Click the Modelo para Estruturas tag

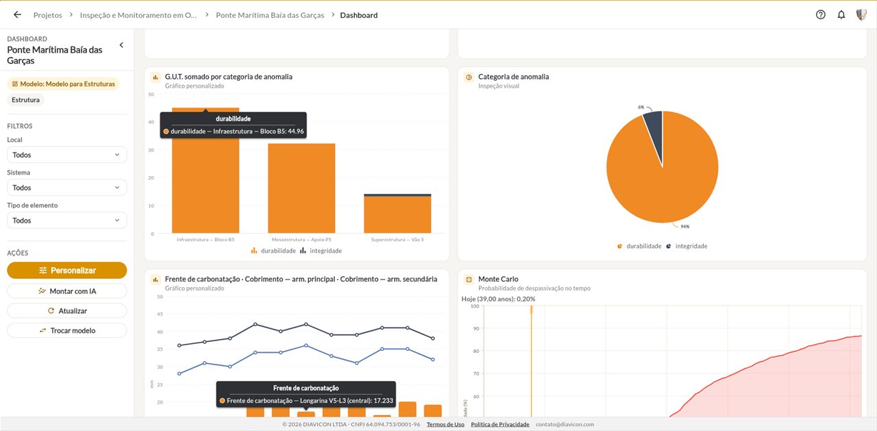click(63, 84)
